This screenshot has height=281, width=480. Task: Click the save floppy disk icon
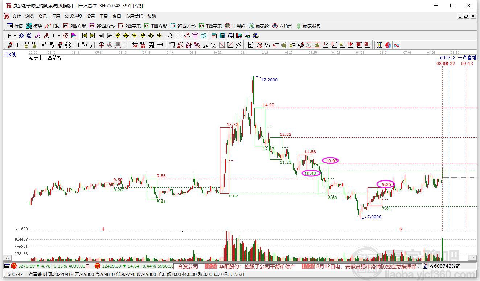pyautogui.click(x=239, y=36)
